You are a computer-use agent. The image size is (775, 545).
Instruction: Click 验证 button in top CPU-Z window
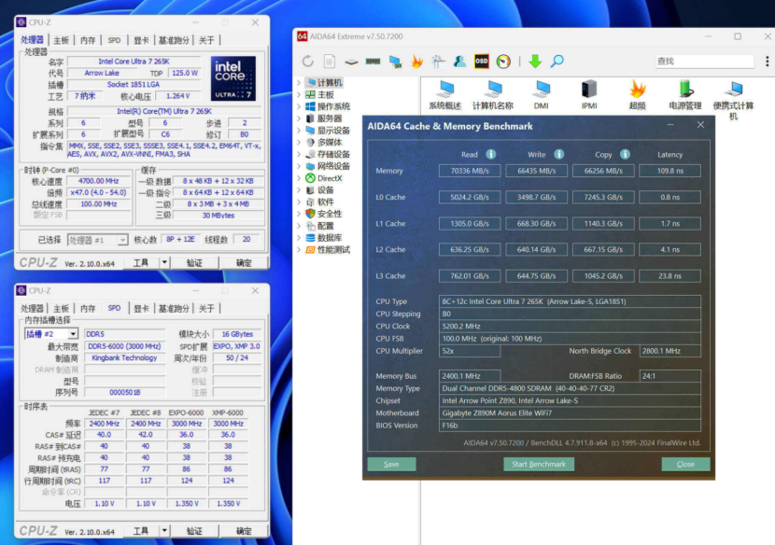(x=195, y=262)
